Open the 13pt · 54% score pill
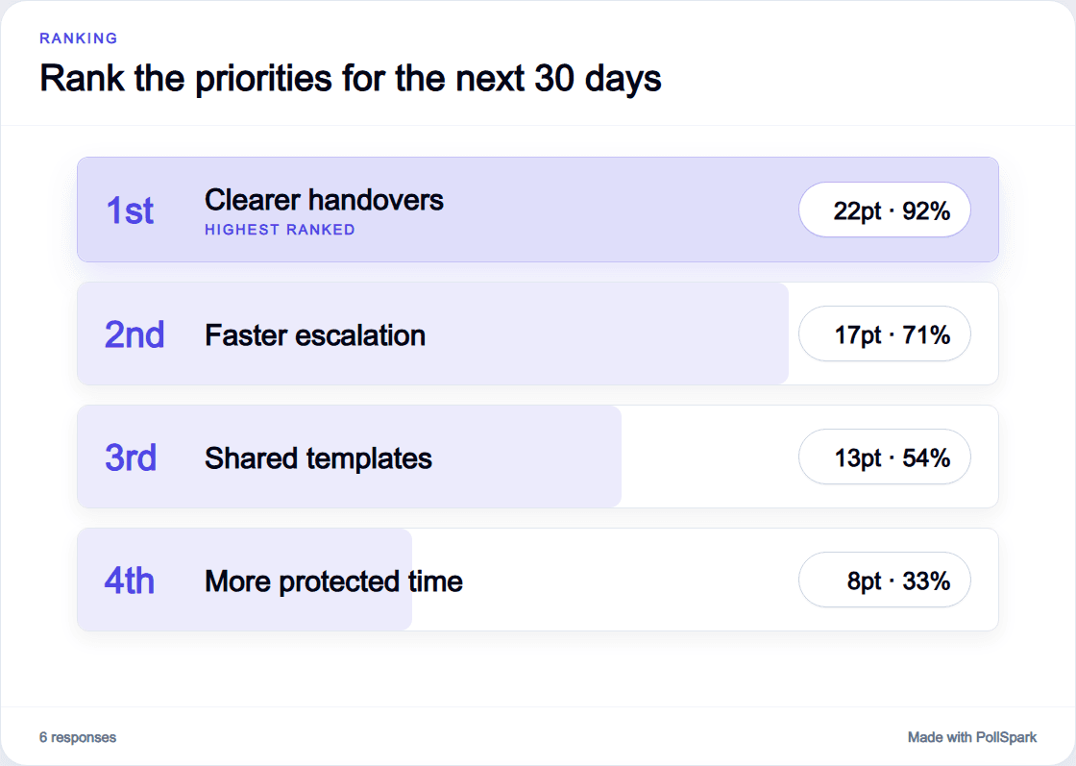Screen dimensions: 1076x766 [884, 457]
